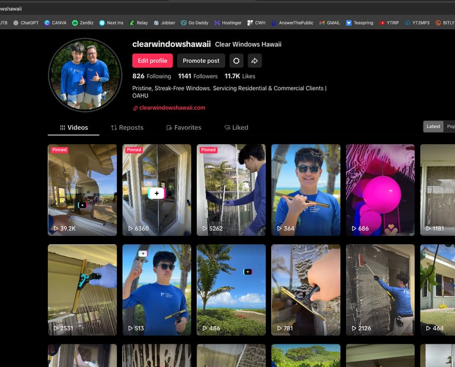View the 1141 Followers list
The width and height of the screenshot is (455, 367).
click(x=198, y=76)
